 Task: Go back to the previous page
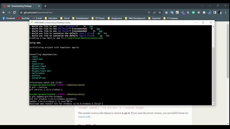[x=4, y=13]
